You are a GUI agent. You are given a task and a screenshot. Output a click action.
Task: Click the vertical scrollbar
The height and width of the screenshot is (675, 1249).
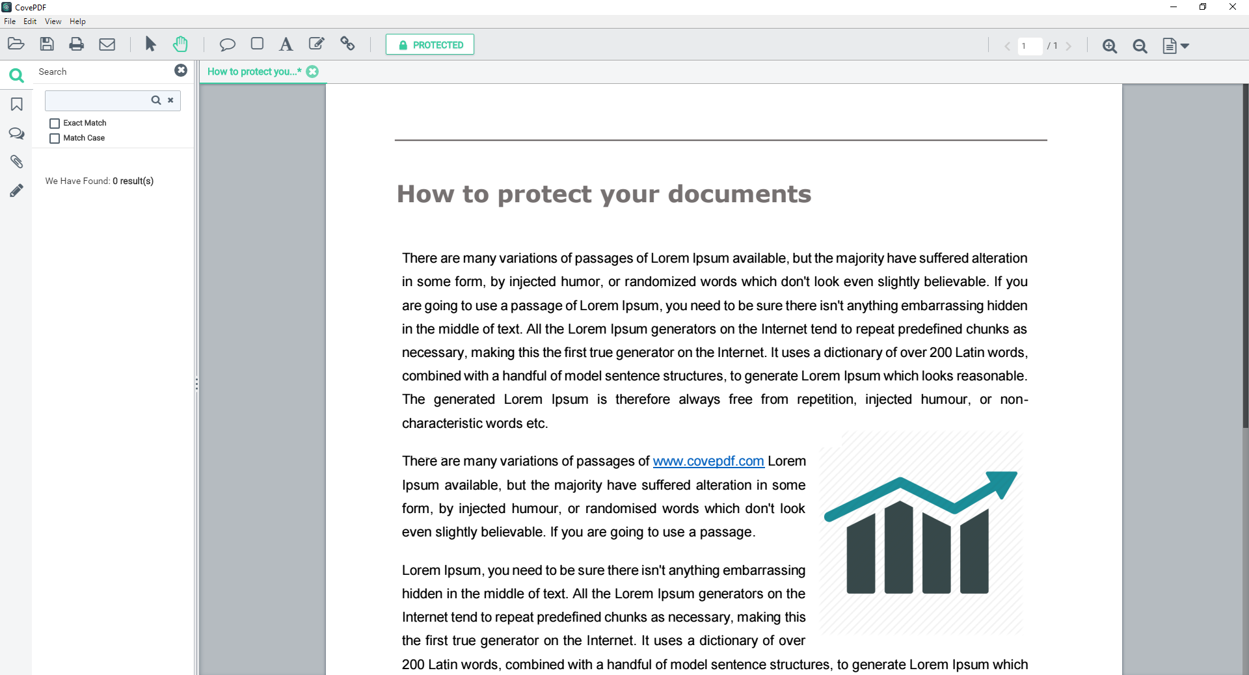(x=1245, y=256)
